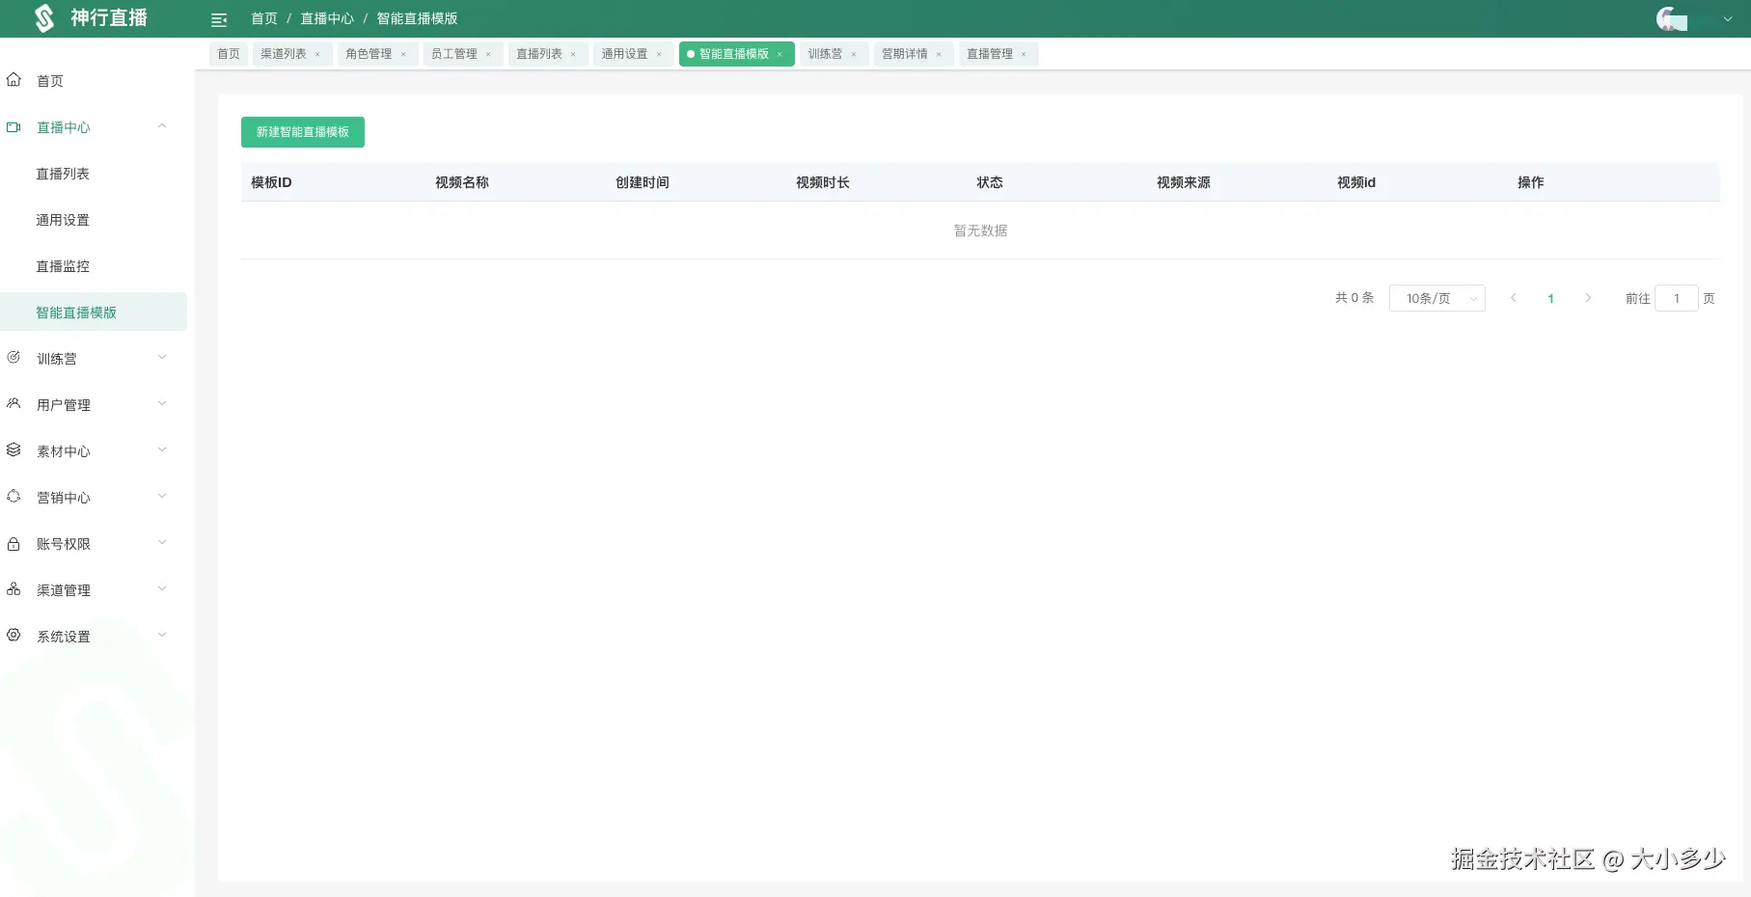Viewport: 1751px width, 897px height.
Task: Expand the 账号权限 sidebar menu
Action: pos(162,543)
